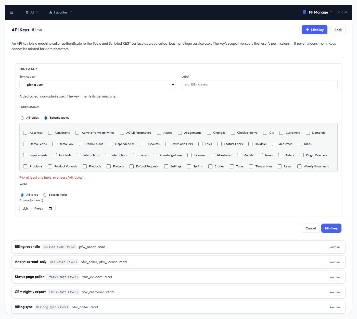Tick the Epics checkbox

pyautogui.click(x=200, y=144)
